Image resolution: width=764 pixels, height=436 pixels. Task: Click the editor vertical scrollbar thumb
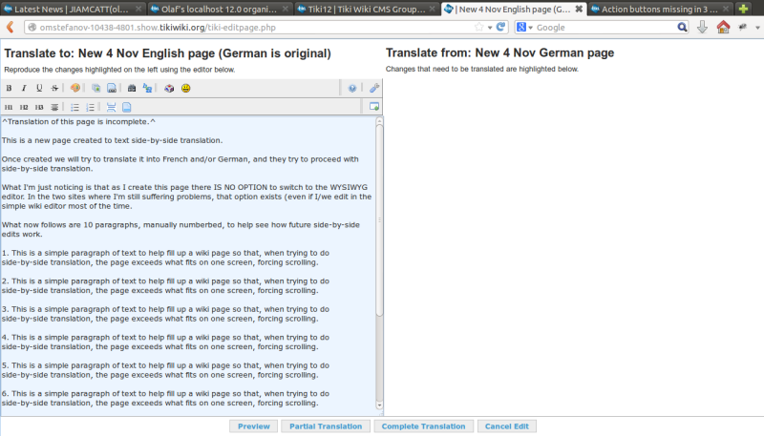point(379,220)
